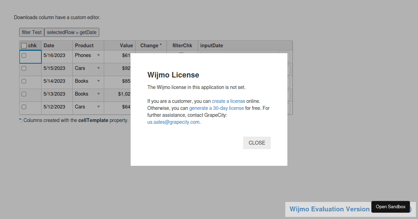Expand the Cars dropdown in the 5/15/2023 row
Screen dimensions: 418x219
coord(99,68)
